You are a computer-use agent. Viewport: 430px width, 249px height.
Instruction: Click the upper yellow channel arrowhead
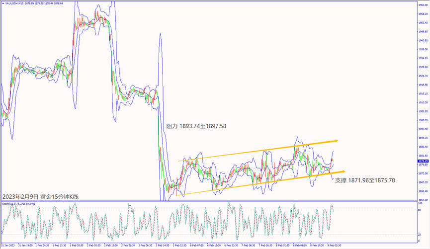[336, 141]
